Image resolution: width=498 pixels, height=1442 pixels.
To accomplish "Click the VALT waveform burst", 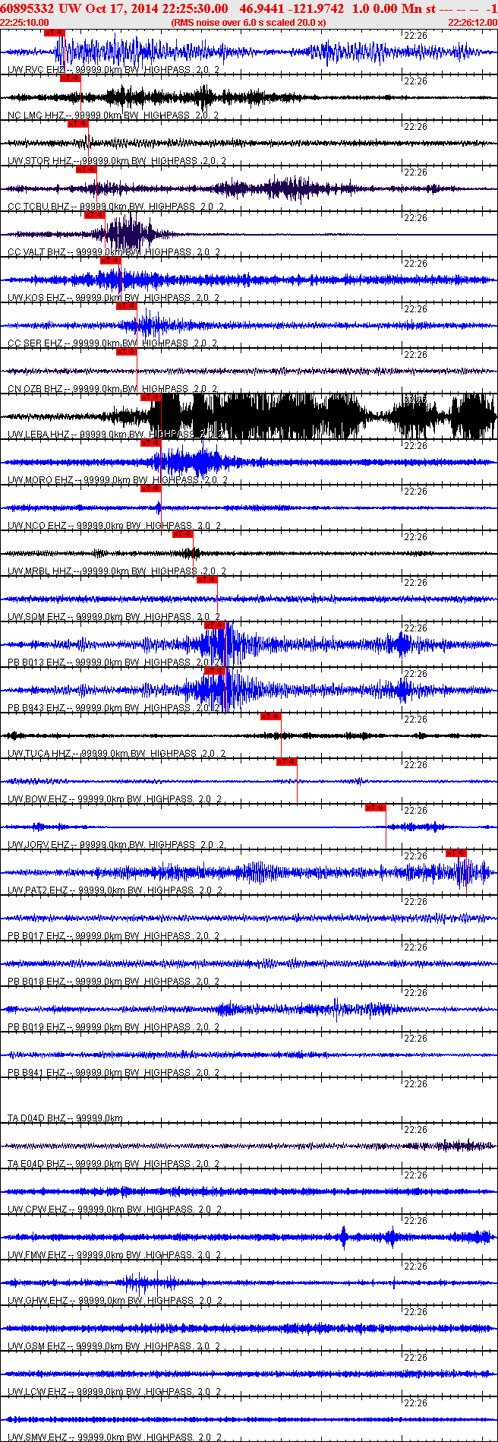I will 129,234.
